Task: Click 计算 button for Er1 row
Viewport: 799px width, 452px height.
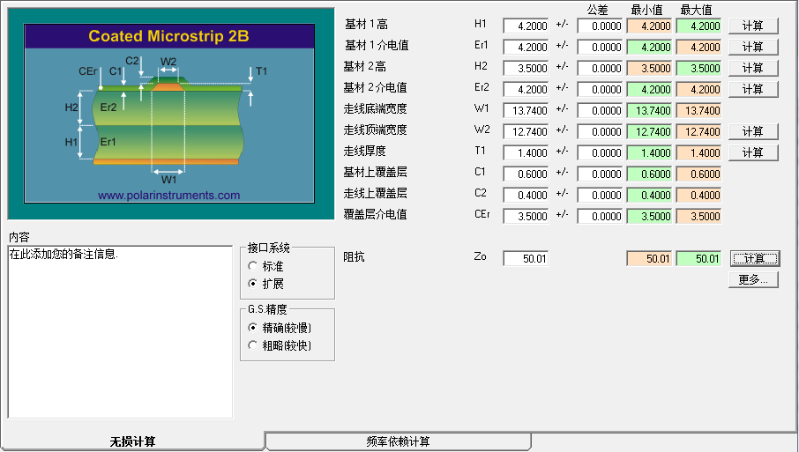Action: point(753,47)
